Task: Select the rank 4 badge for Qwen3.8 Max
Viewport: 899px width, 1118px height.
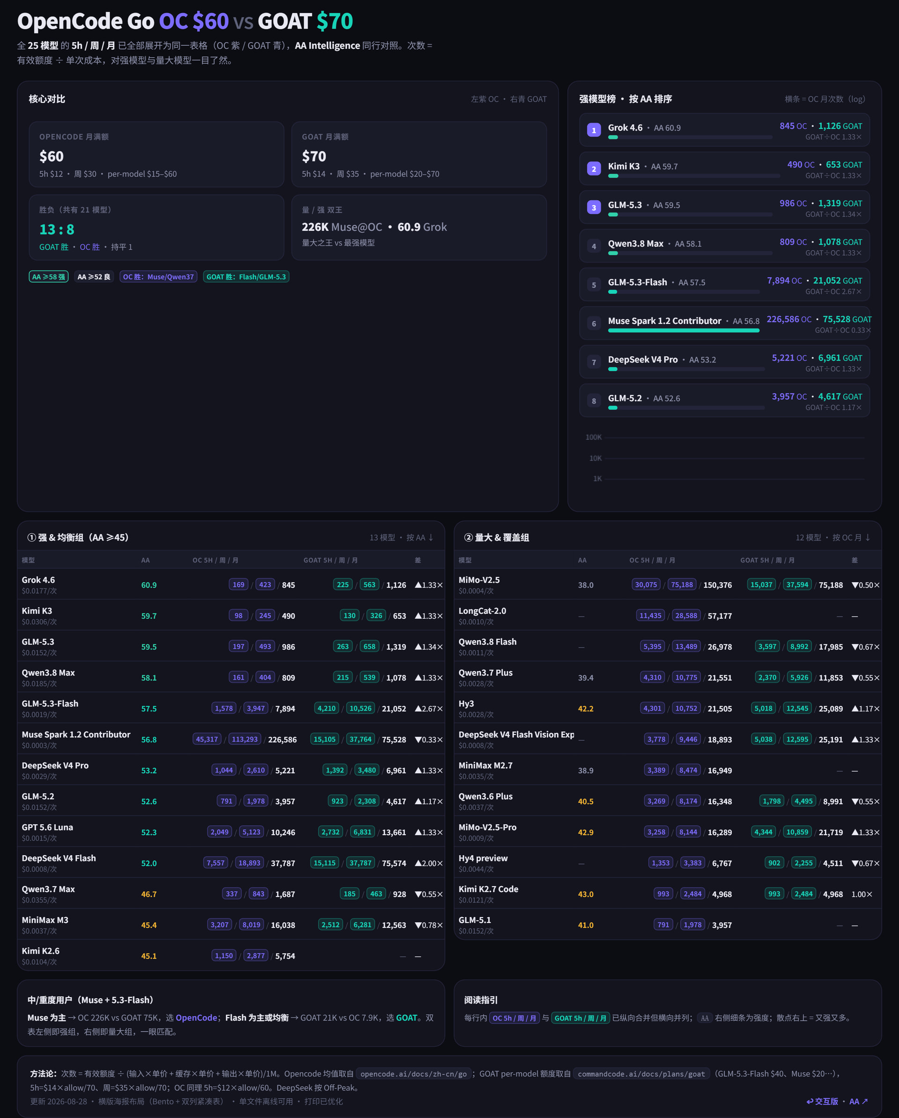Action: pyautogui.click(x=594, y=246)
